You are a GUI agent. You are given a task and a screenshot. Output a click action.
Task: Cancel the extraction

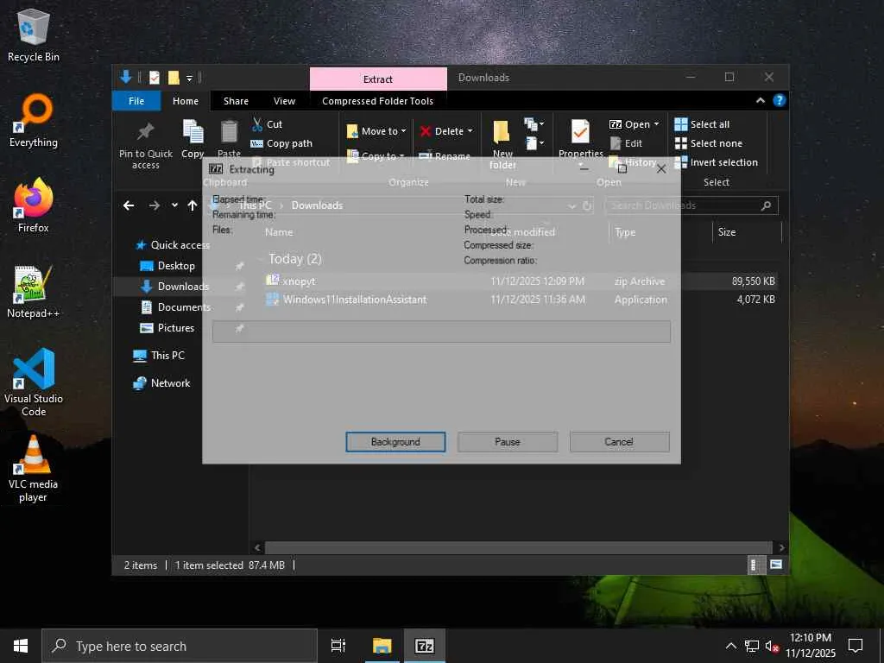click(x=619, y=442)
